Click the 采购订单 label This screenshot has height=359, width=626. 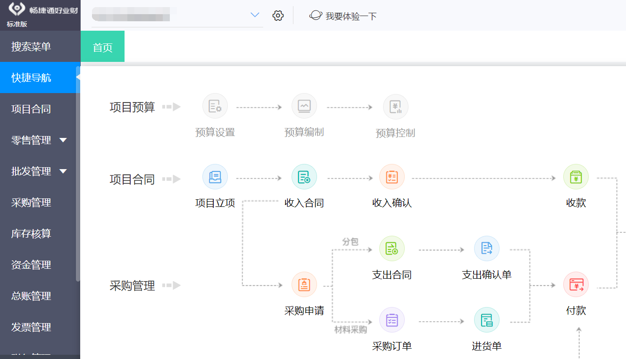point(392,346)
